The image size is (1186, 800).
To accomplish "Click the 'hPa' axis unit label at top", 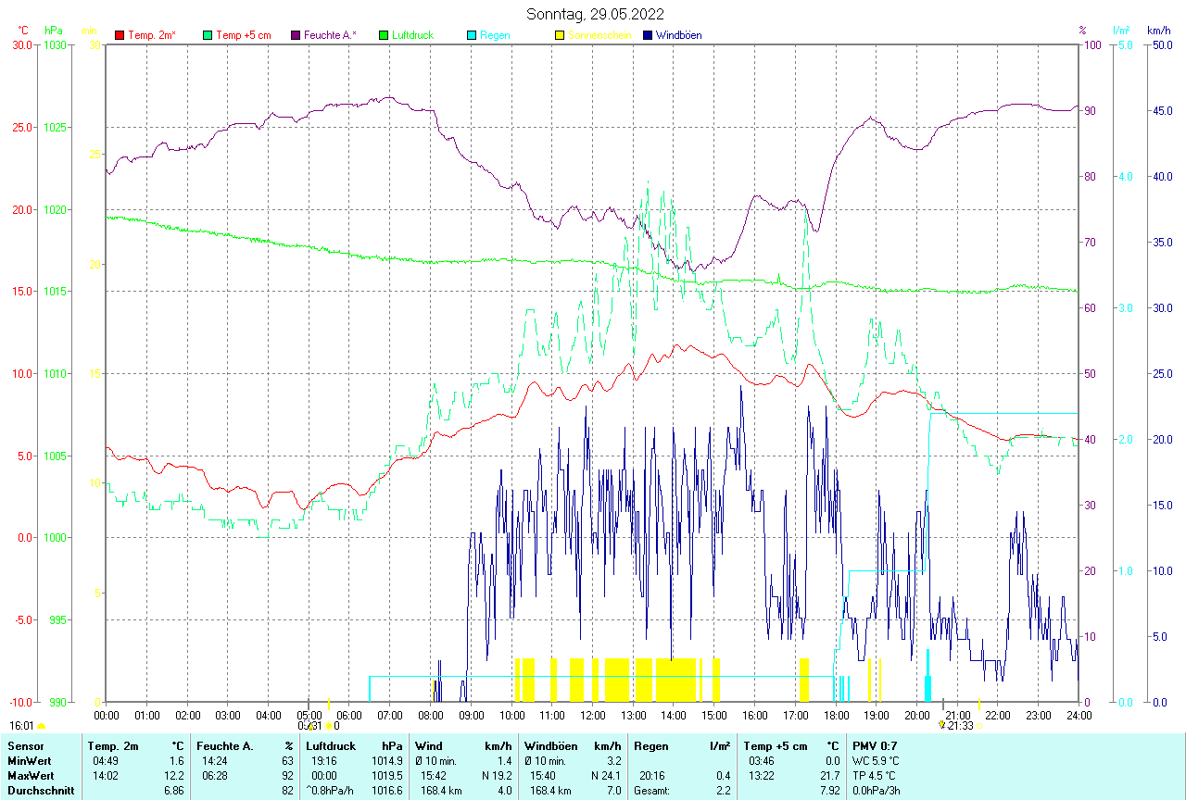I will (53, 31).
